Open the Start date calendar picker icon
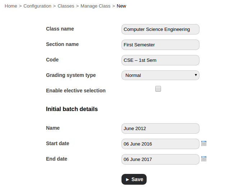Screen dimensions: 248x189 point(204,143)
